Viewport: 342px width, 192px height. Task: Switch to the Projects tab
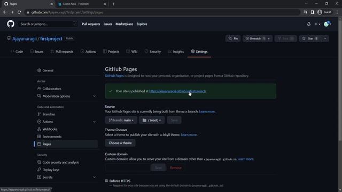(x=111, y=52)
